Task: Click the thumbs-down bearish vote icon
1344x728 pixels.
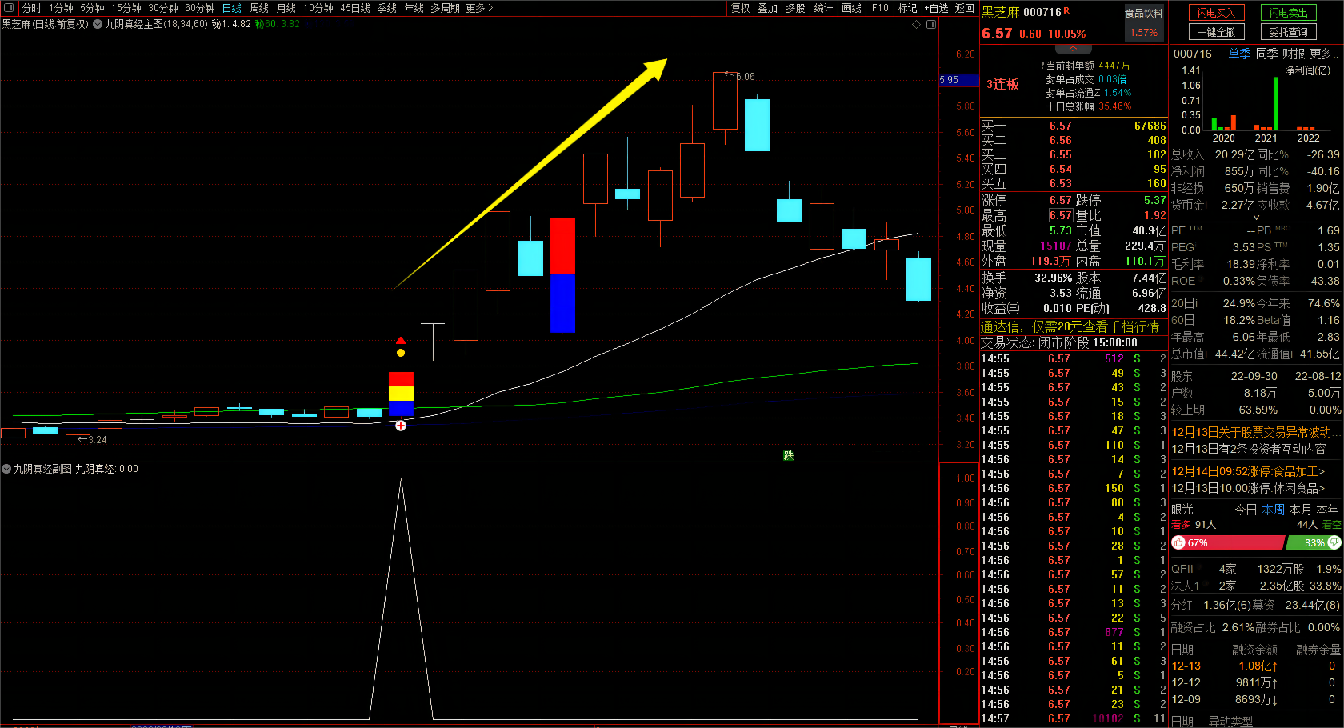Action: (x=1334, y=542)
